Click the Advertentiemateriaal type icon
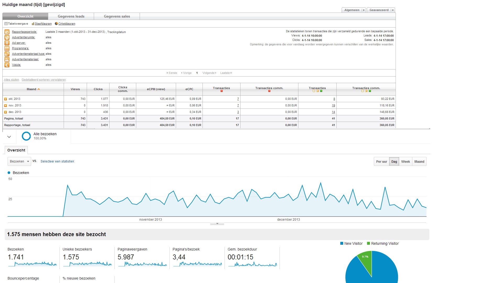 (7, 54)
